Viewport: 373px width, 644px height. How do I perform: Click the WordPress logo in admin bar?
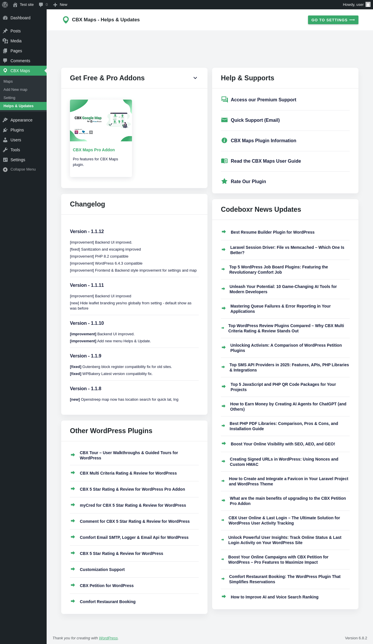pyautogui.click(x=5, y=5)
